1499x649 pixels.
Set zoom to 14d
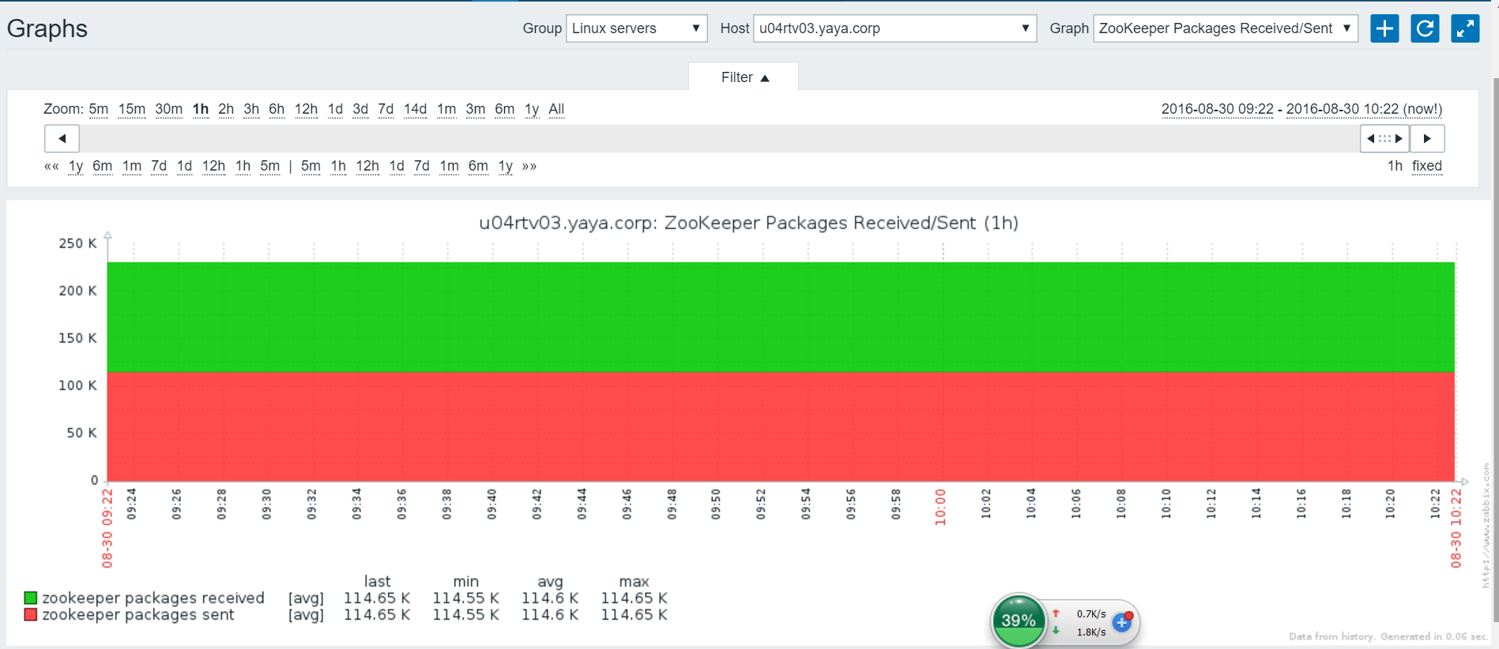tap(415, 109)
